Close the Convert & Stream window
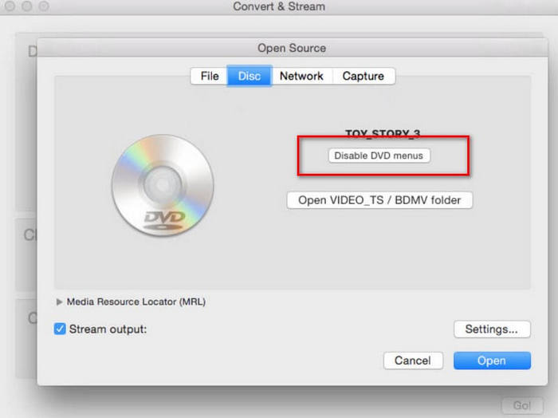The width and height of the screenshot is (558, 418). coord(10,6)
